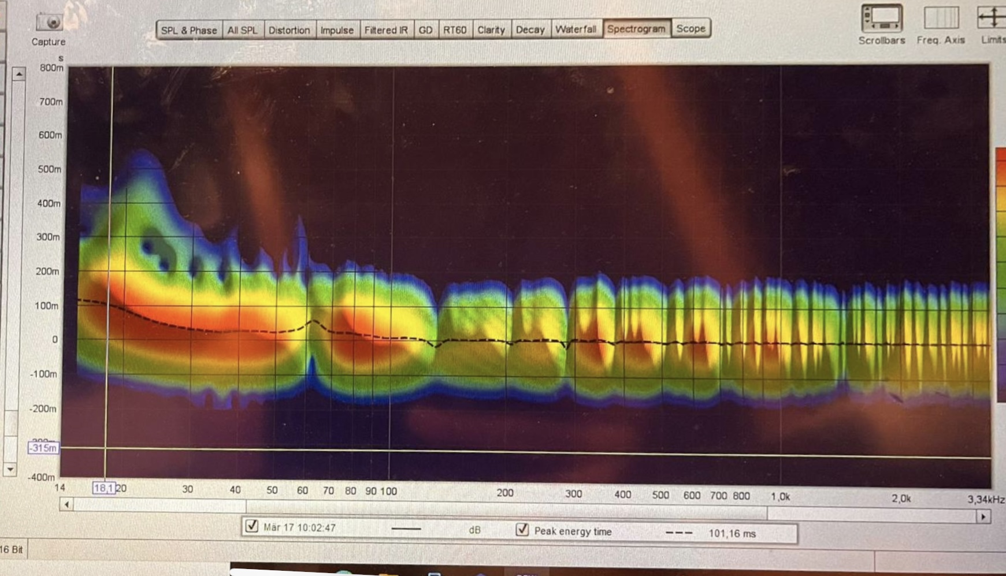Viewport: 1006px width, 576px height.
Task: Open the Filtered IR tab
Action: point(385,30)
